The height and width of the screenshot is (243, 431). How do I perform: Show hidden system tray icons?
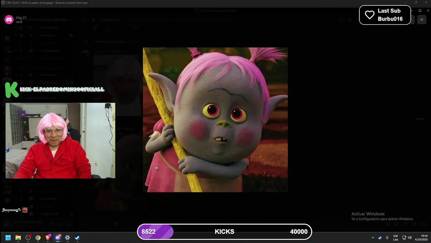[373, 238]
